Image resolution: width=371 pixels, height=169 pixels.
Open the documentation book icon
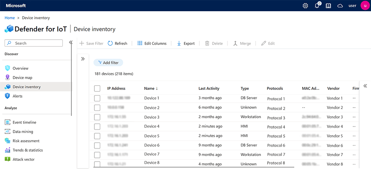pos(328,6)
